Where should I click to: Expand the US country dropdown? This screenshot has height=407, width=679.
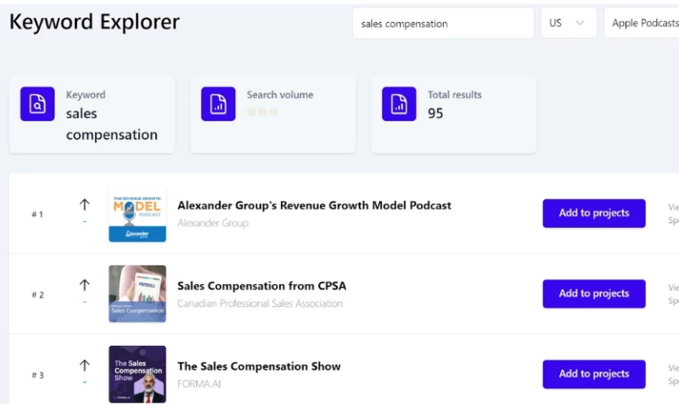click(567, 23)
